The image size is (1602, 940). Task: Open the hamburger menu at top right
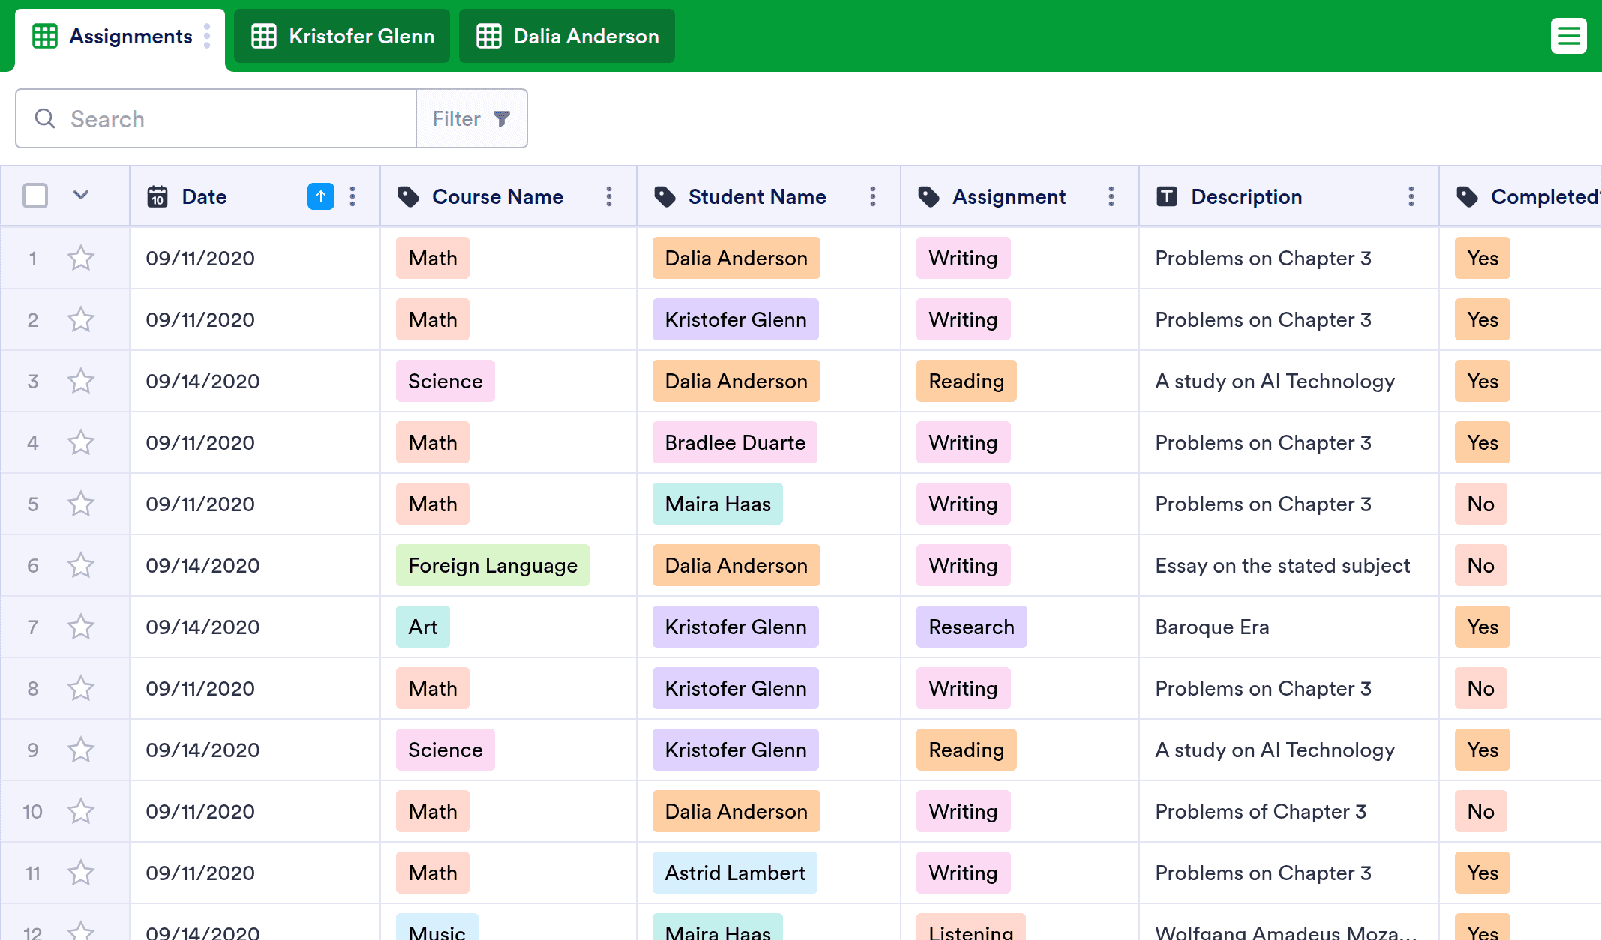(1568, 36)
